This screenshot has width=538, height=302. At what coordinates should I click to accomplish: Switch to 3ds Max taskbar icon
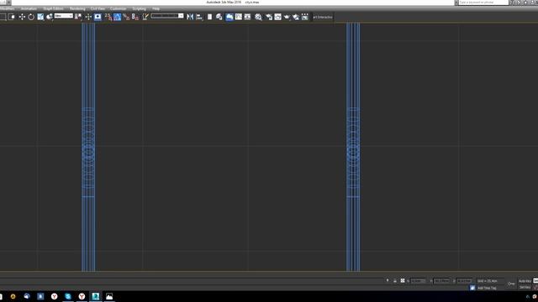click(95, 296)
